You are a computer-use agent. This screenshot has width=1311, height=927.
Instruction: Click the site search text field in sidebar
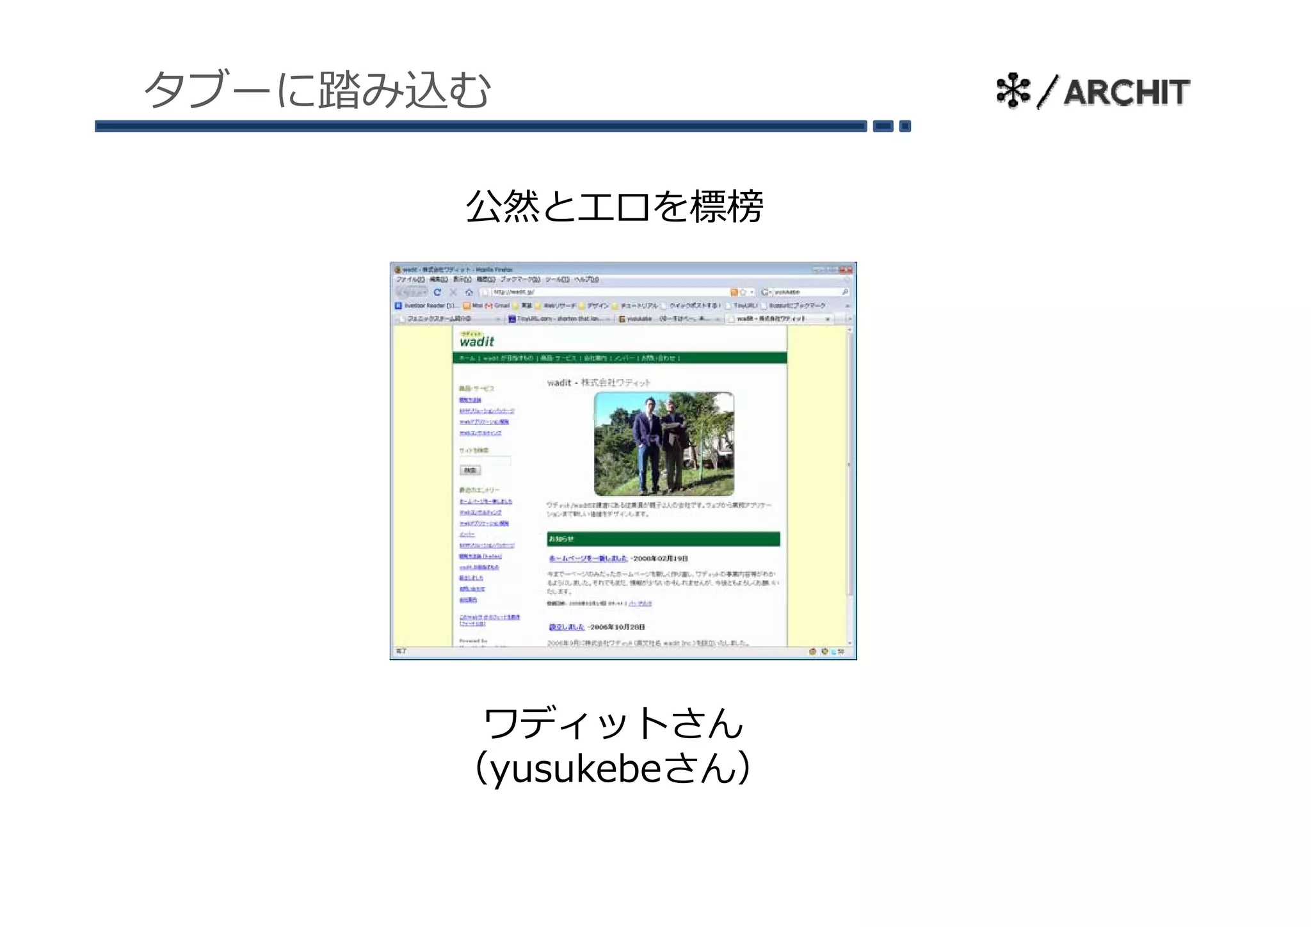coord(485,460)
